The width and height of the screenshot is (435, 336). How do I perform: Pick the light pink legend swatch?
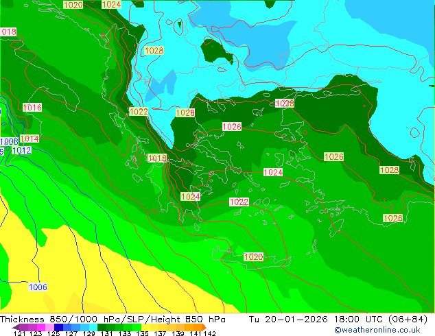pyautogui.click(x=49, y=327)
